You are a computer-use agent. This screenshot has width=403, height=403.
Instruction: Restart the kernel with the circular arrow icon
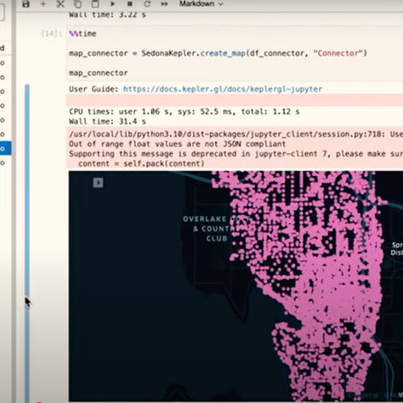tap(147, 4)
